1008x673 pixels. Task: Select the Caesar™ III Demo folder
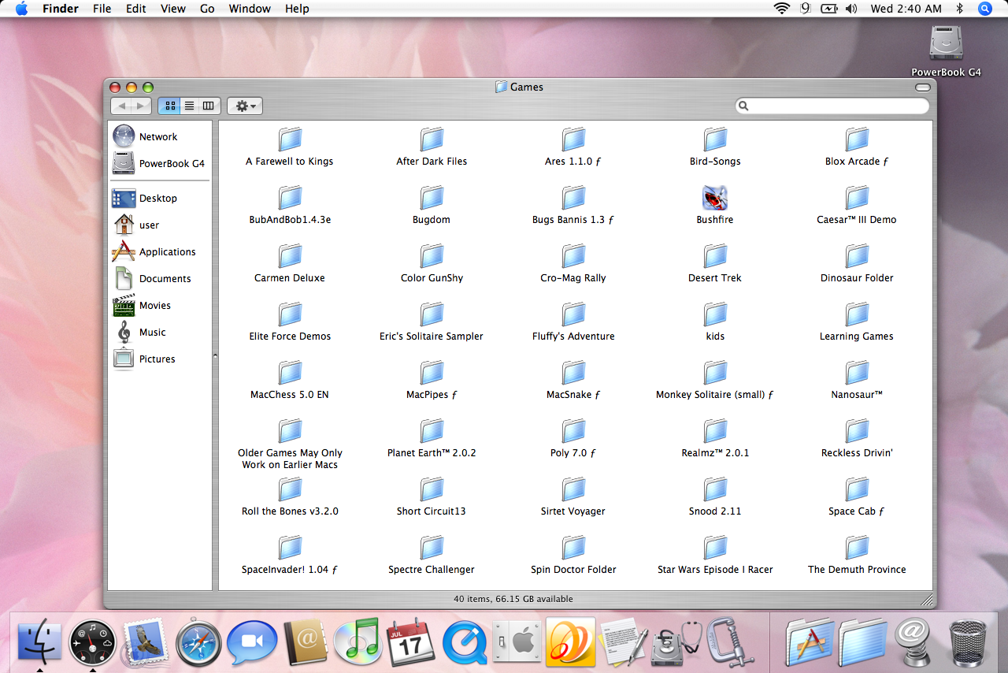coord(857,198)
